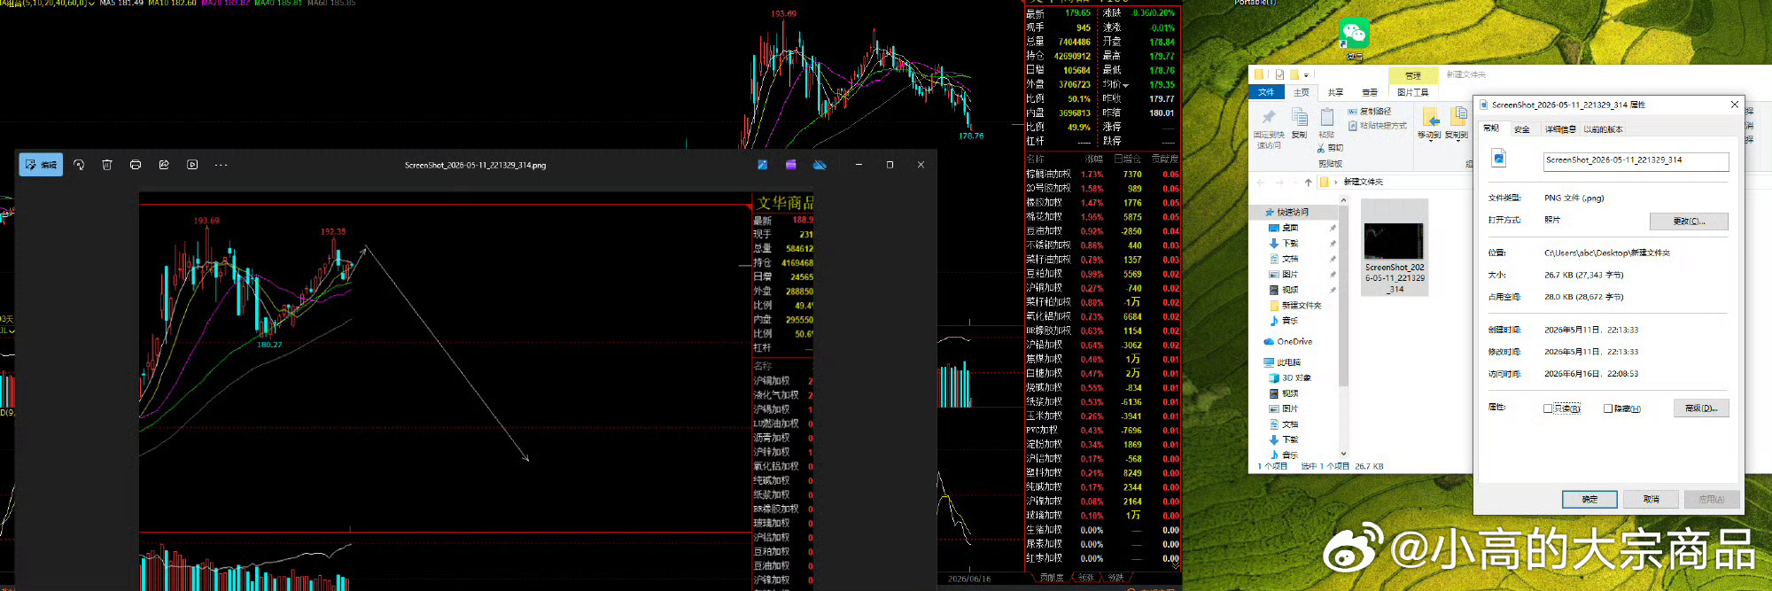Viewport: 1772px width, 591px height.
Task: Click the 剪切 scissors button
Action: point(1331,148)
